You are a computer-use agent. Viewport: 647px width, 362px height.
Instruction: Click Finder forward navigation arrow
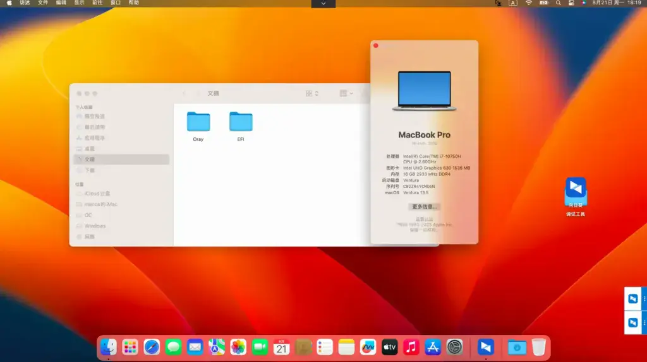click(x=197, y=93)
